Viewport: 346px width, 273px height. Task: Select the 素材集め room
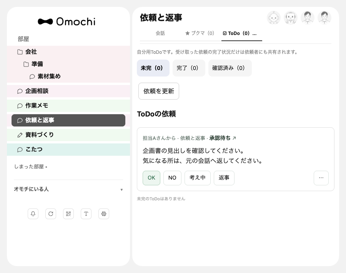[68, 77]
